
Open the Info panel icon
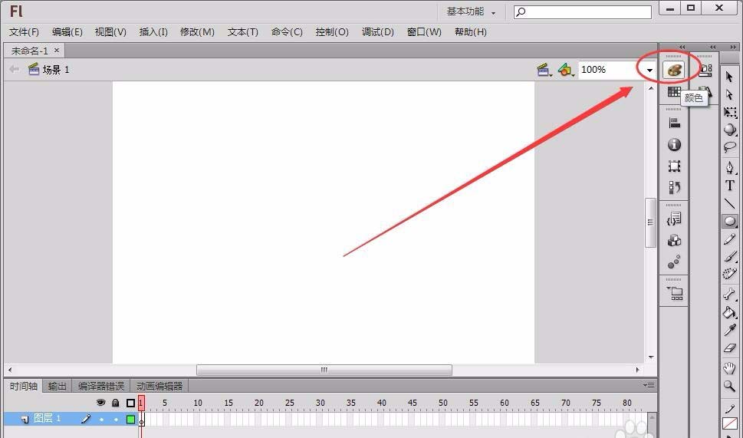point(674,144)
